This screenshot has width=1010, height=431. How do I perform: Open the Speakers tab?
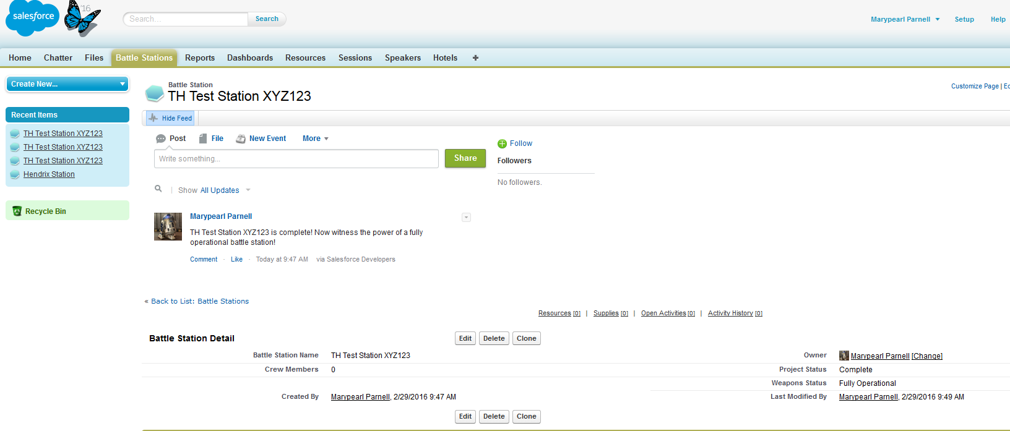pos(403,58)
